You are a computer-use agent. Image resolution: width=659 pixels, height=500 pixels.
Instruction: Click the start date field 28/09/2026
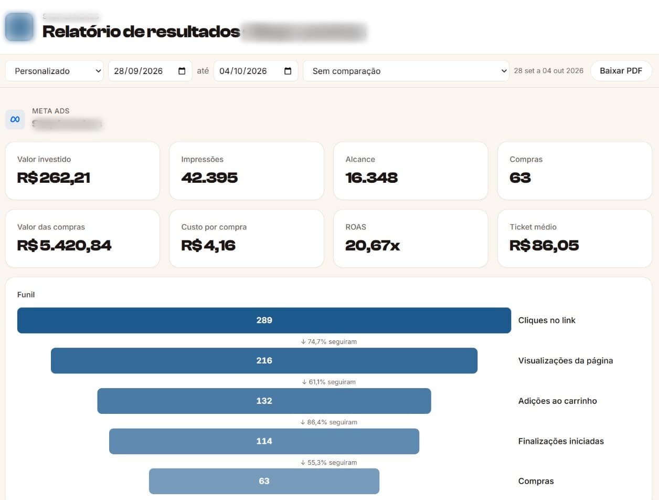click(150, 71)
